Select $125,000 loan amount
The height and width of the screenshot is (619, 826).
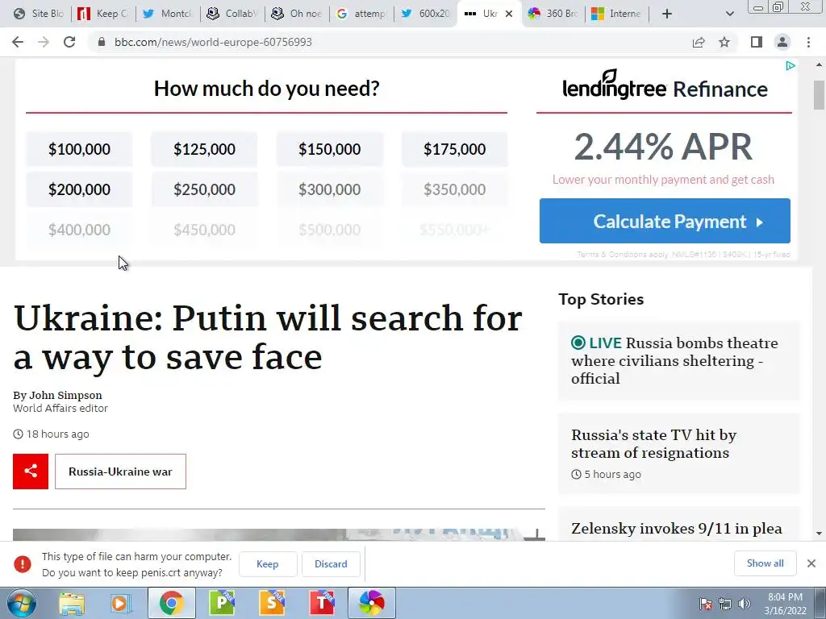coord(204,149)
